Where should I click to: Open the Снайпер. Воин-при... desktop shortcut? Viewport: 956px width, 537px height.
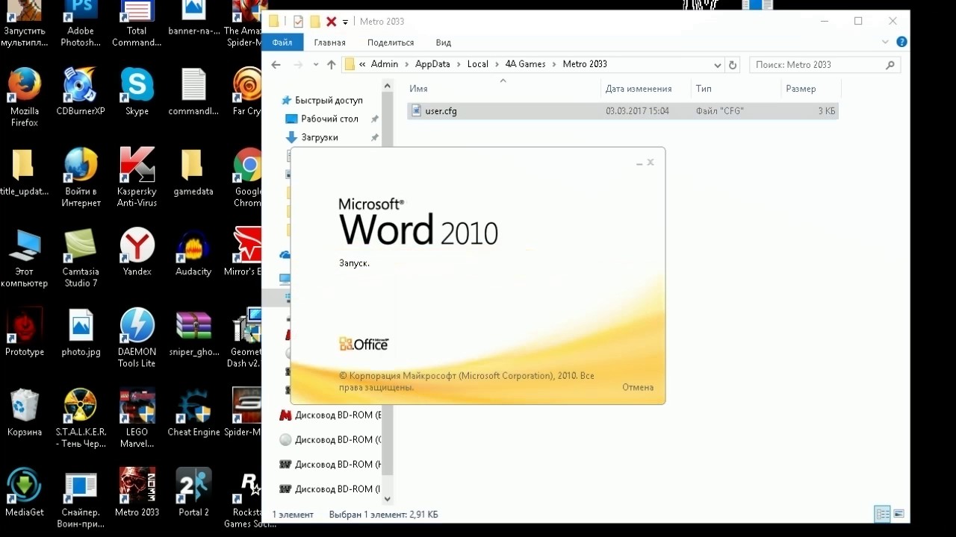click(81, 498)
